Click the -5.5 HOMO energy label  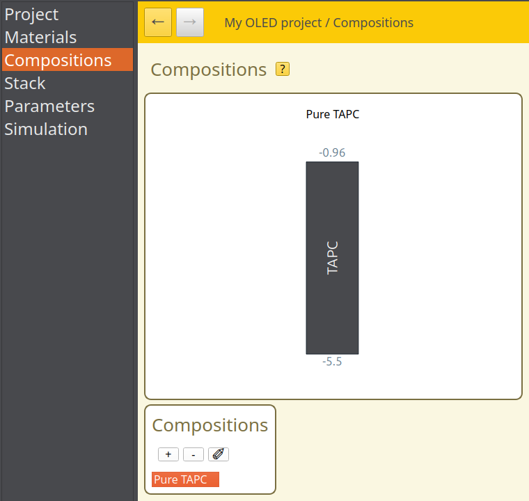pos(332,362)
